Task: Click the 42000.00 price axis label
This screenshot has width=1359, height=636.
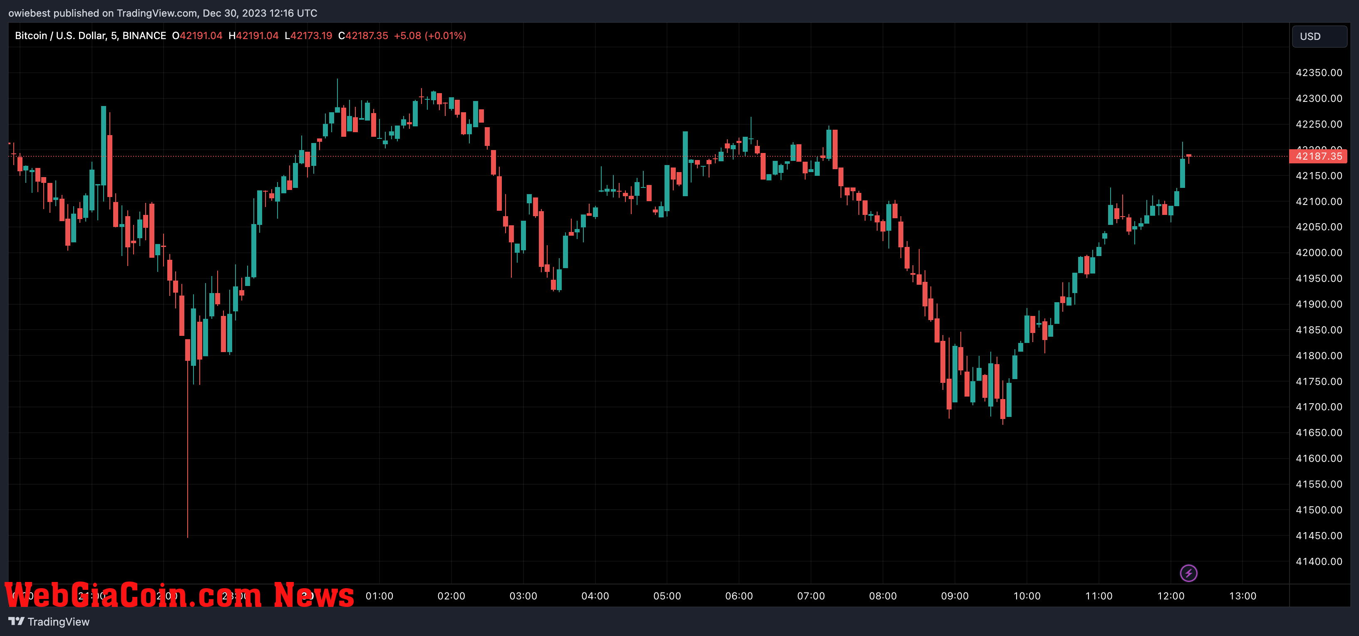Action: pyautogui.click(x=1319, y=252)
